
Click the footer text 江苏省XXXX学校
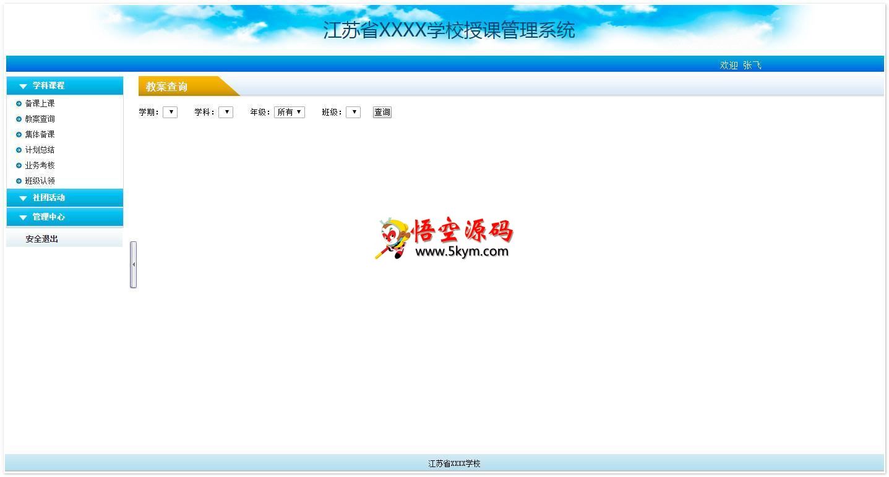coord(454,463)
